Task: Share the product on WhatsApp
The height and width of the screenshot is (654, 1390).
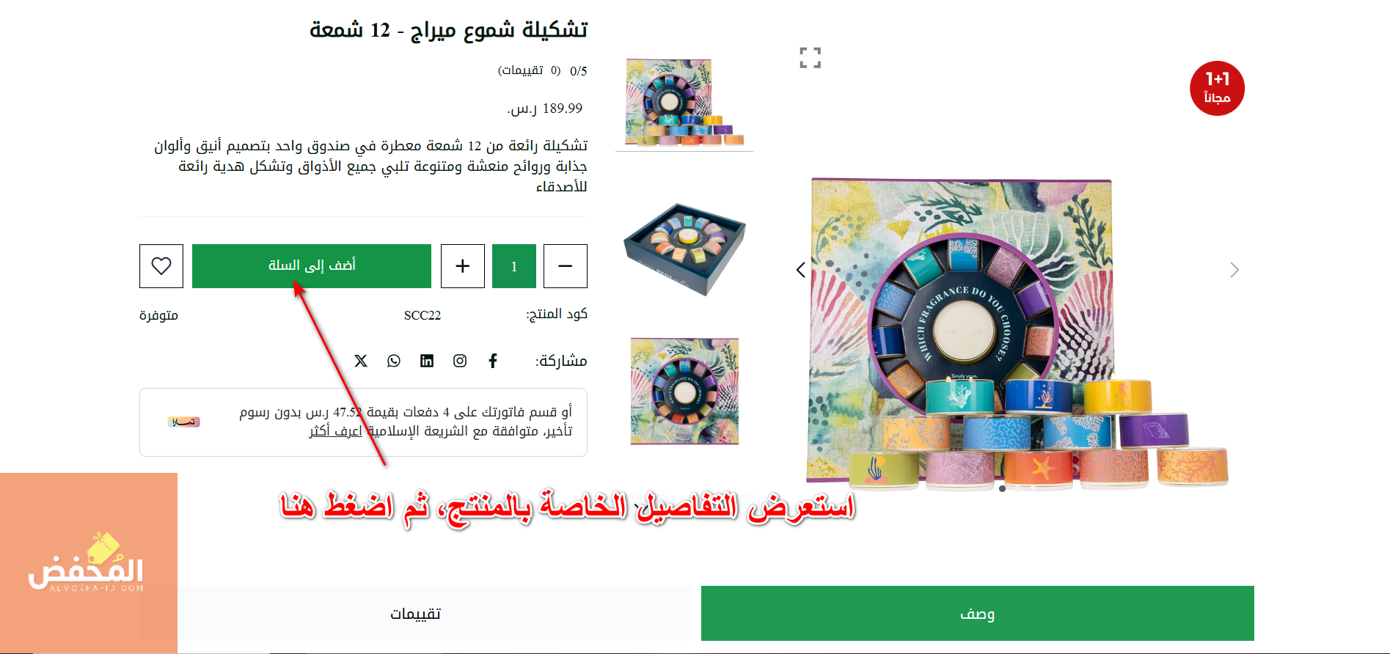Action: [394, 361]
